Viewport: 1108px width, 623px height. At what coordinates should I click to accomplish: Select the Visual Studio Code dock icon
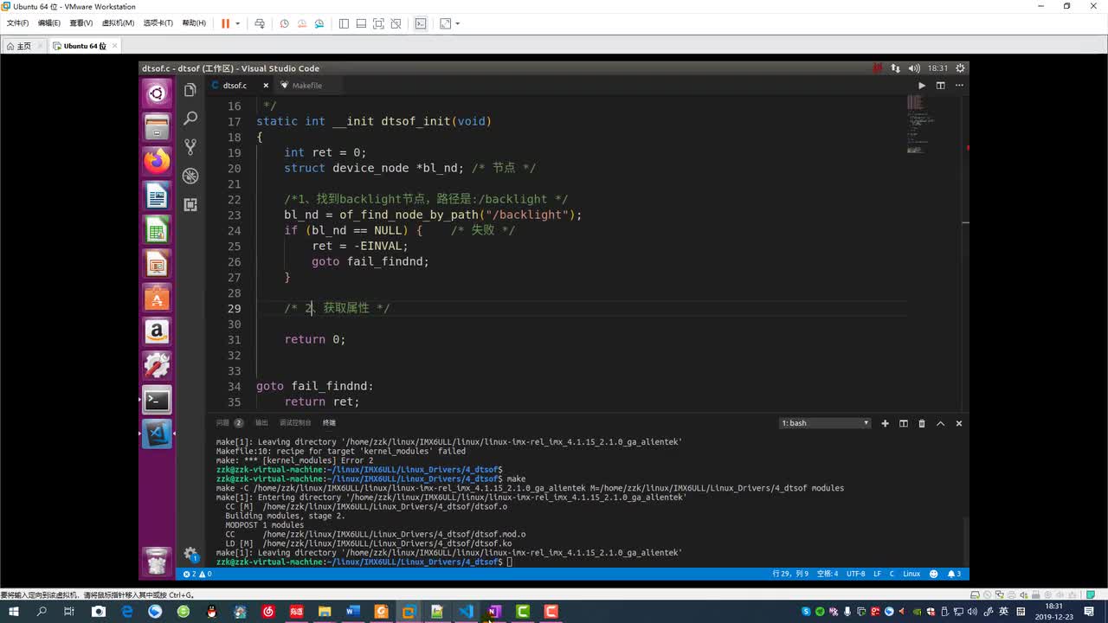[157, 434]
